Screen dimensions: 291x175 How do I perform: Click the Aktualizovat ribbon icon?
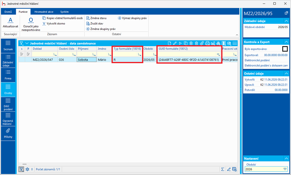[x=10, y=22]
